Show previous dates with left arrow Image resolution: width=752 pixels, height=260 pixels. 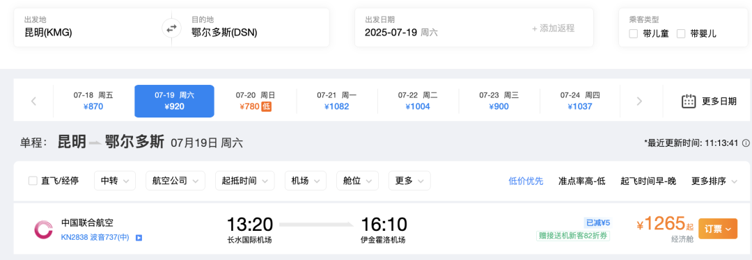(x=33, y=101)
